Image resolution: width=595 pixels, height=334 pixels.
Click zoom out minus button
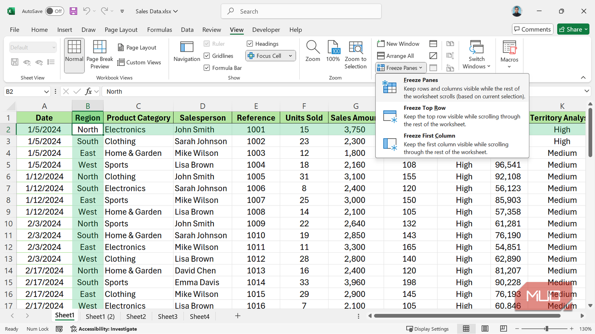click(x=517, y=329)
